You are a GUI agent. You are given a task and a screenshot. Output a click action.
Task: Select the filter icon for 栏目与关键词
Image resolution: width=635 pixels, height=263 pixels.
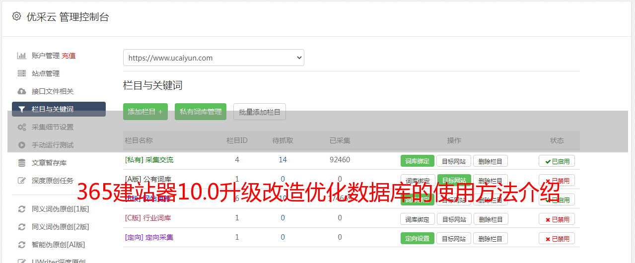coord(22,109)
